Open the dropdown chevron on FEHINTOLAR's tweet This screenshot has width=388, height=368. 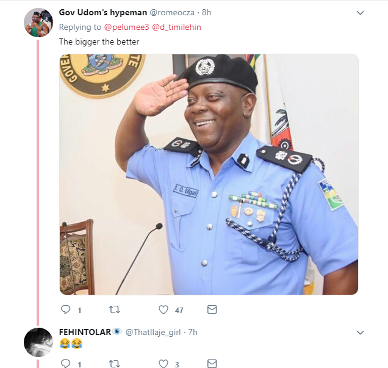(360, 333)
